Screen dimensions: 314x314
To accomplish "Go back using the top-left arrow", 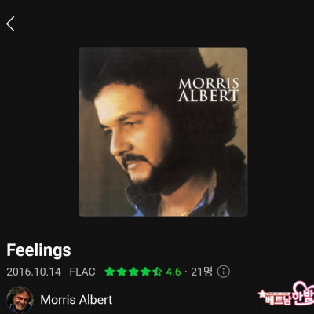I will (10, 24).
